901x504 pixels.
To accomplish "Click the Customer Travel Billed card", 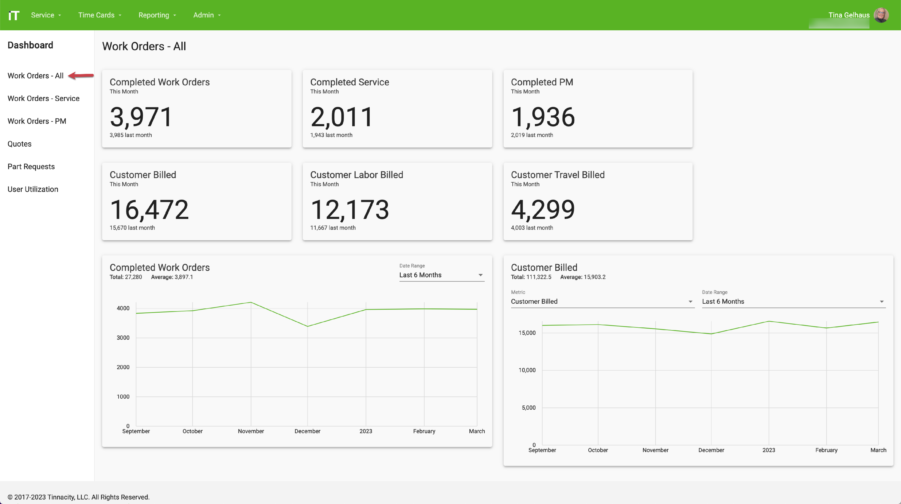I will click(x=597, y=202).
